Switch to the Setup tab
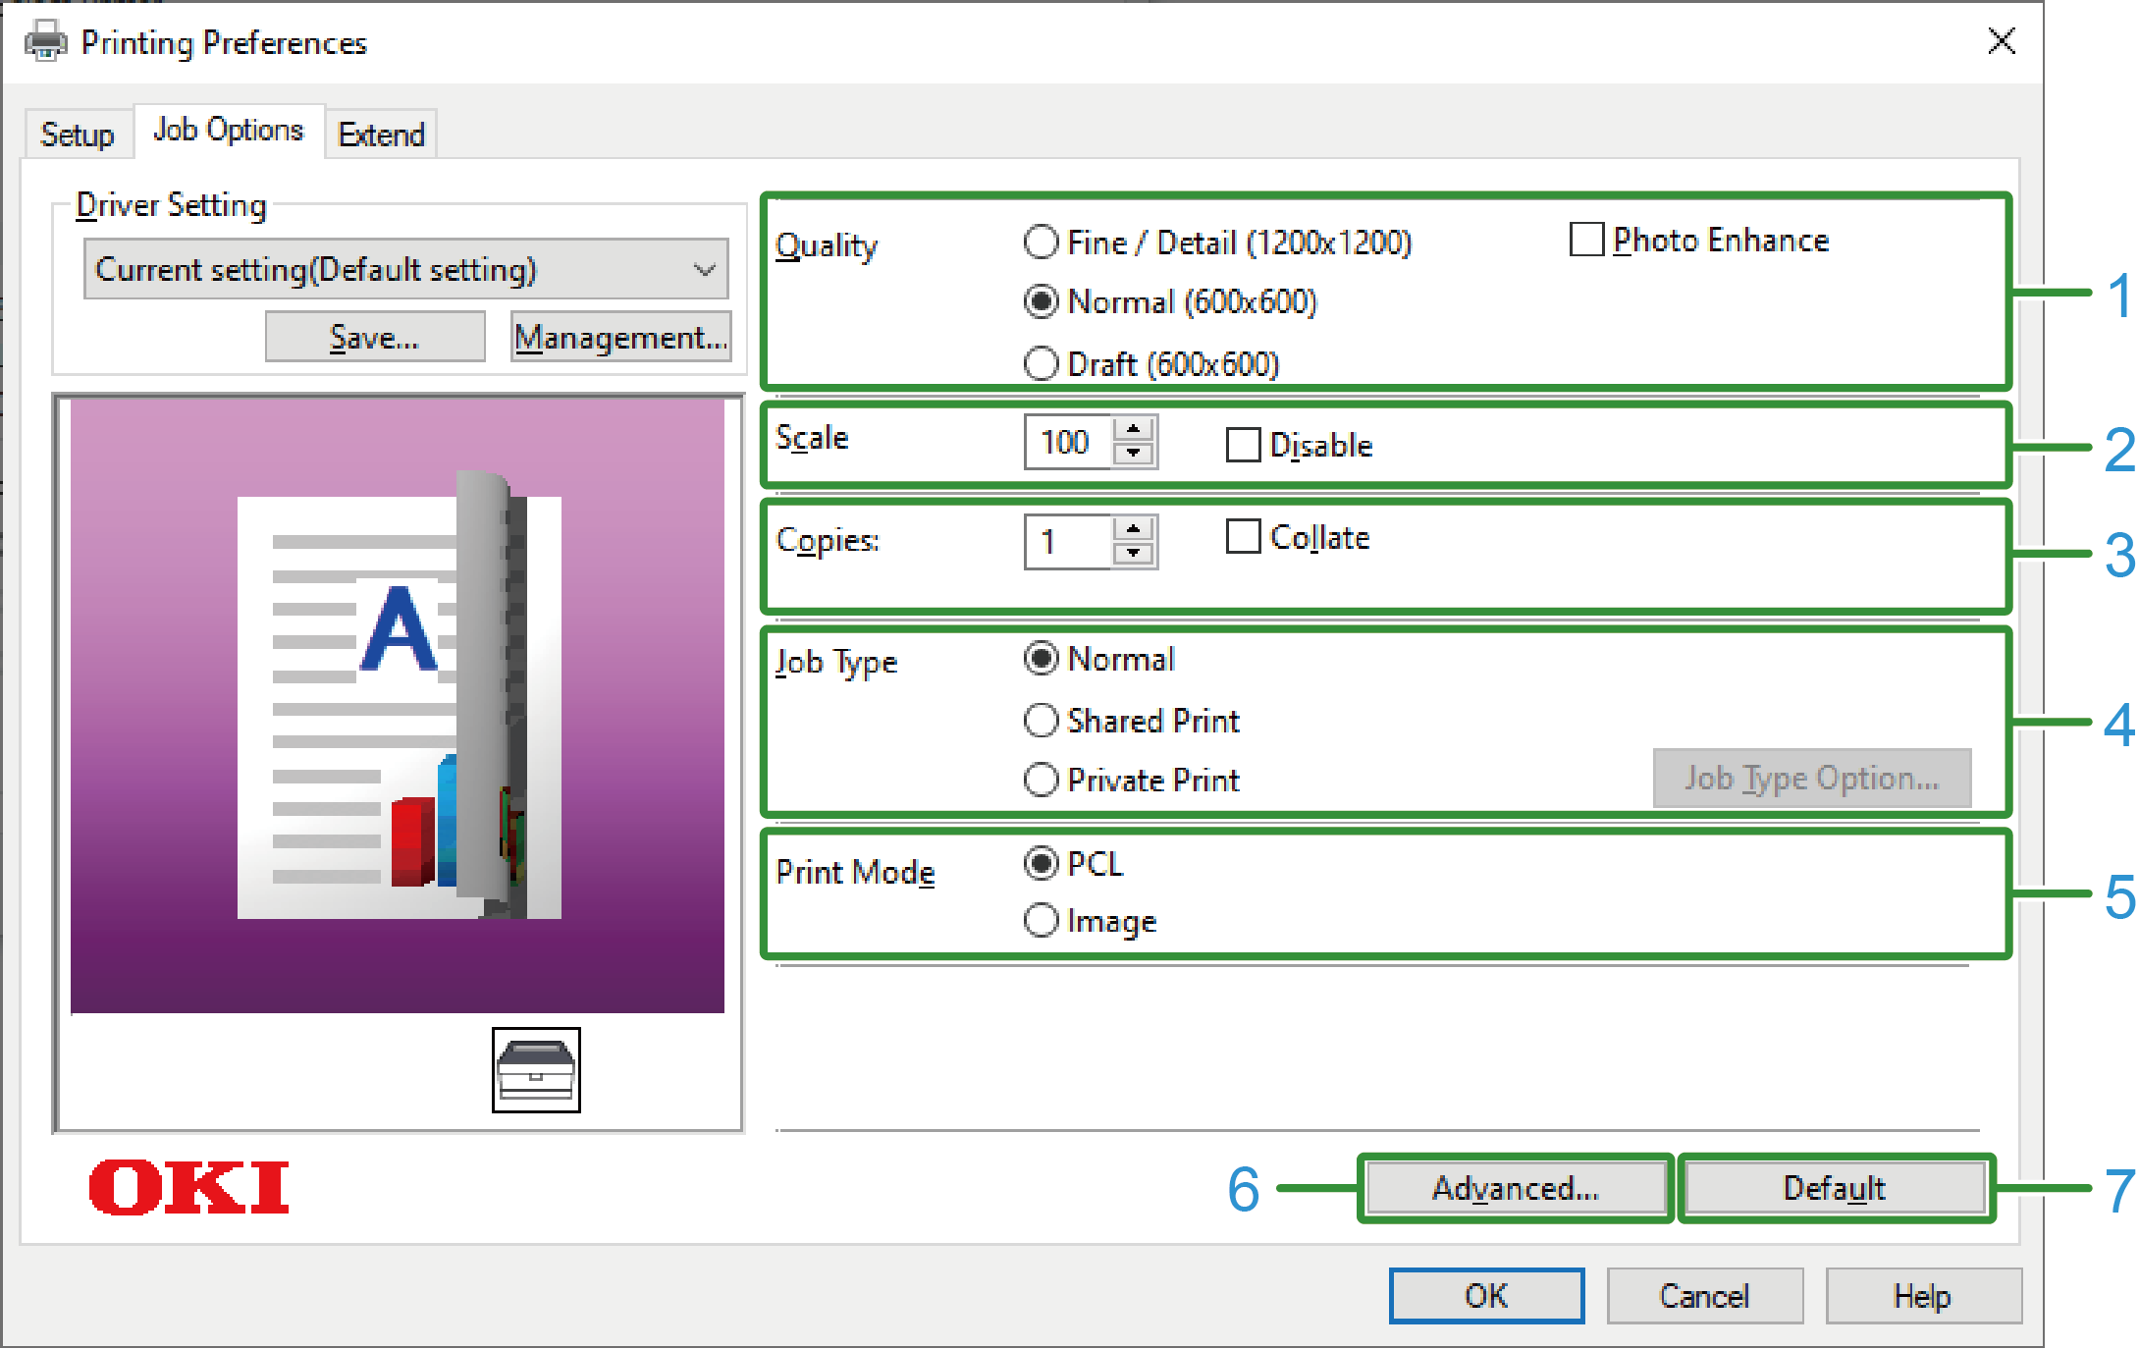 point(77,135)
